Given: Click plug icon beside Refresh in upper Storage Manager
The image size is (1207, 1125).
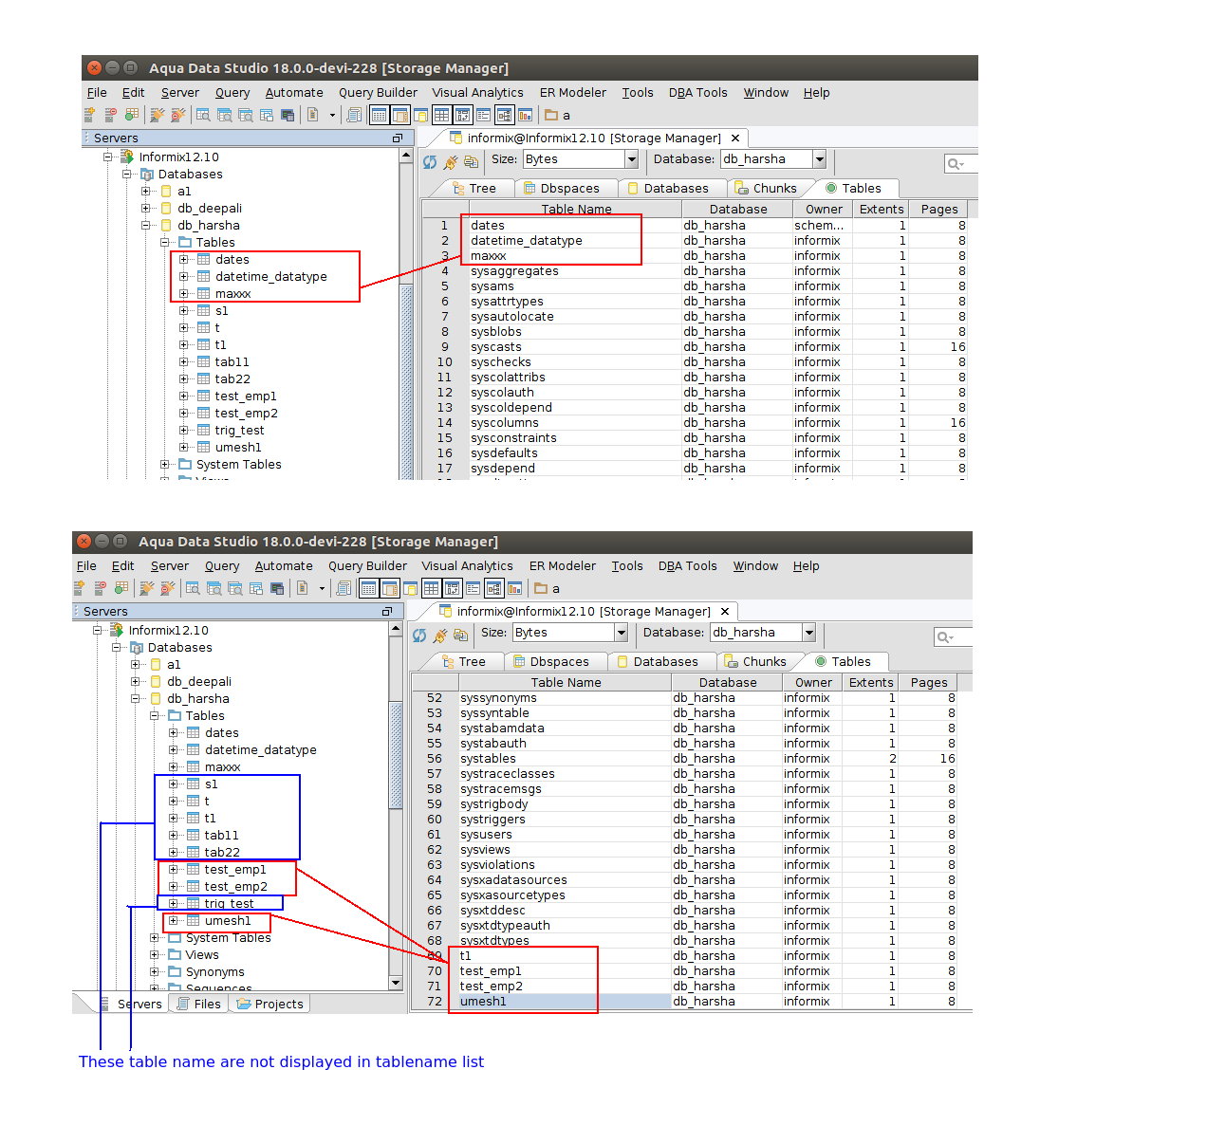Looking at the screenshot, I should pos(450,162).
